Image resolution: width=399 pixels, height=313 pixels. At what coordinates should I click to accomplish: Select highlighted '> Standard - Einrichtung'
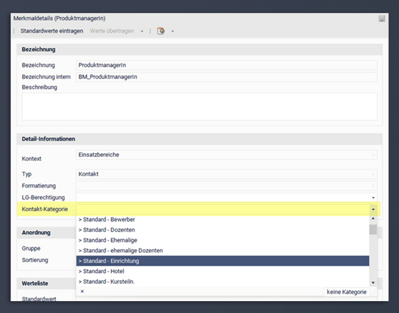point(222,261)
